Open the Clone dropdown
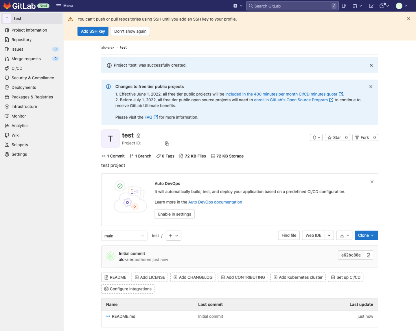Viewport: 416px width, 331px height. [366, 235]
